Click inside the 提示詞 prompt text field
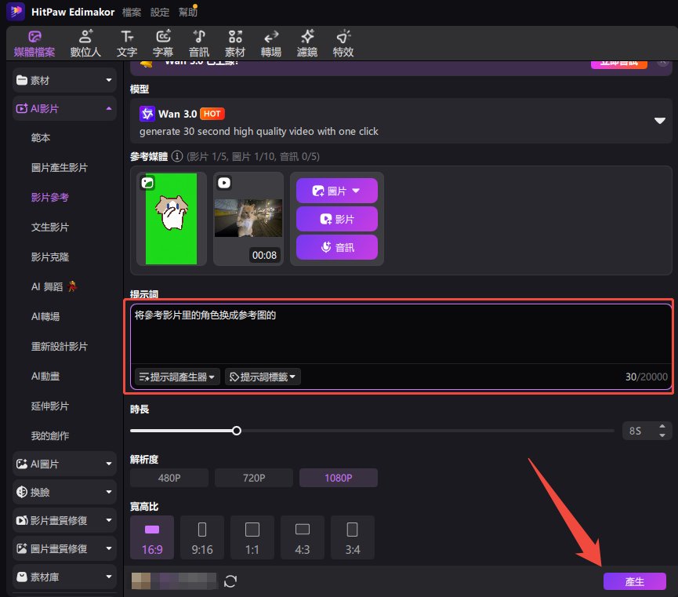 pos(401,333)
